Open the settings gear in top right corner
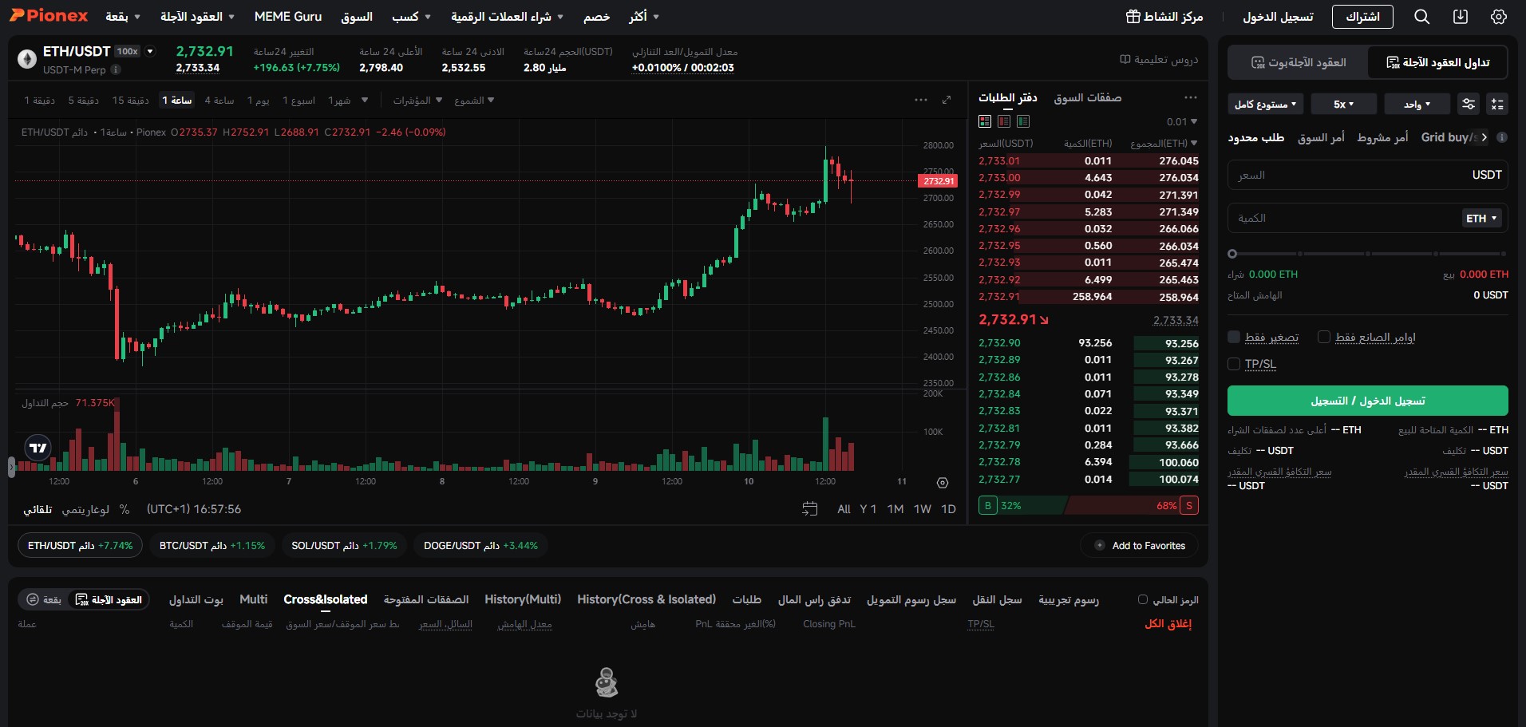Screen dimensions: 1526x727 click(x=1499, y=16)
